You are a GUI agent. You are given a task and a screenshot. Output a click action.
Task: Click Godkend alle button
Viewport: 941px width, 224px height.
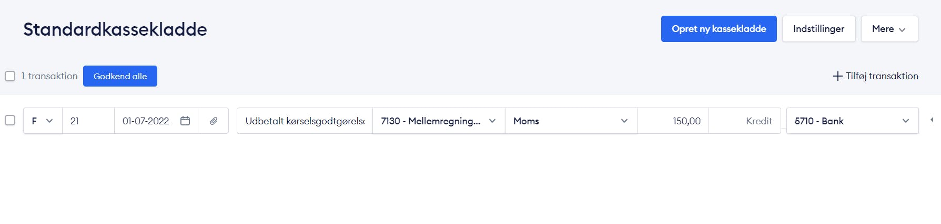tap(120, 76)
